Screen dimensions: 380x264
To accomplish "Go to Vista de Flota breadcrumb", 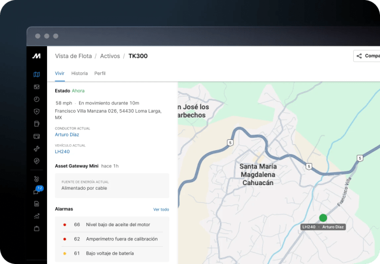I will coord(73,56).
